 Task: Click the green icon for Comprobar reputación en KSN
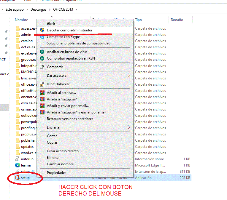click(x=42, y=58)
